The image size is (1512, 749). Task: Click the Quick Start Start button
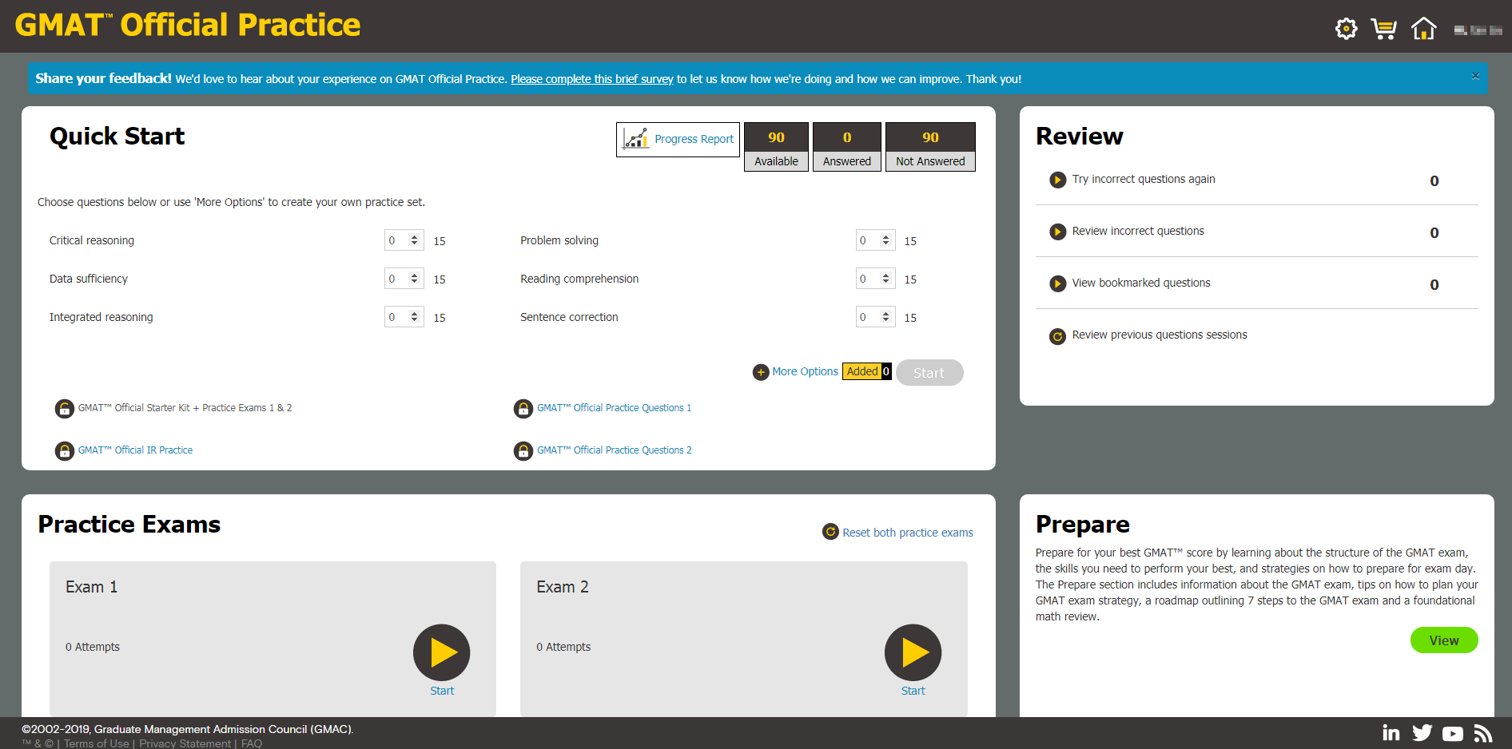pos(929,373)
